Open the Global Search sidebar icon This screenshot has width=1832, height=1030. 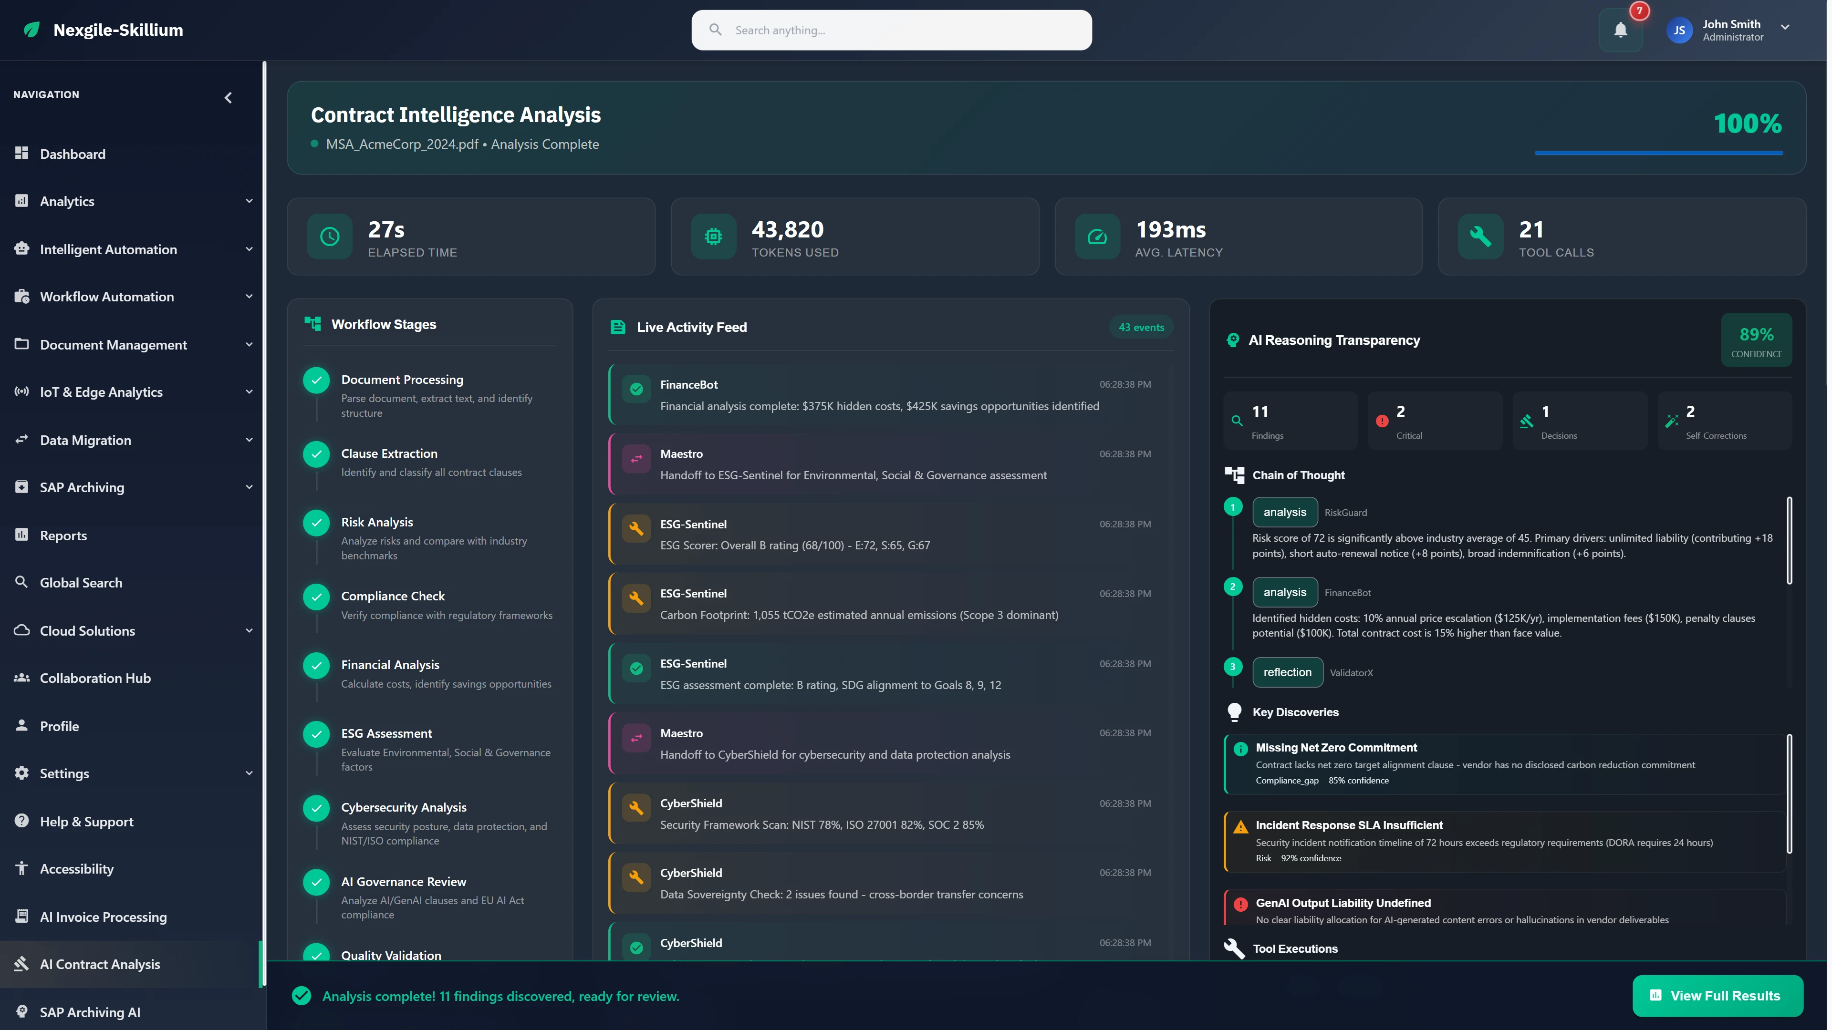point(22,582)
